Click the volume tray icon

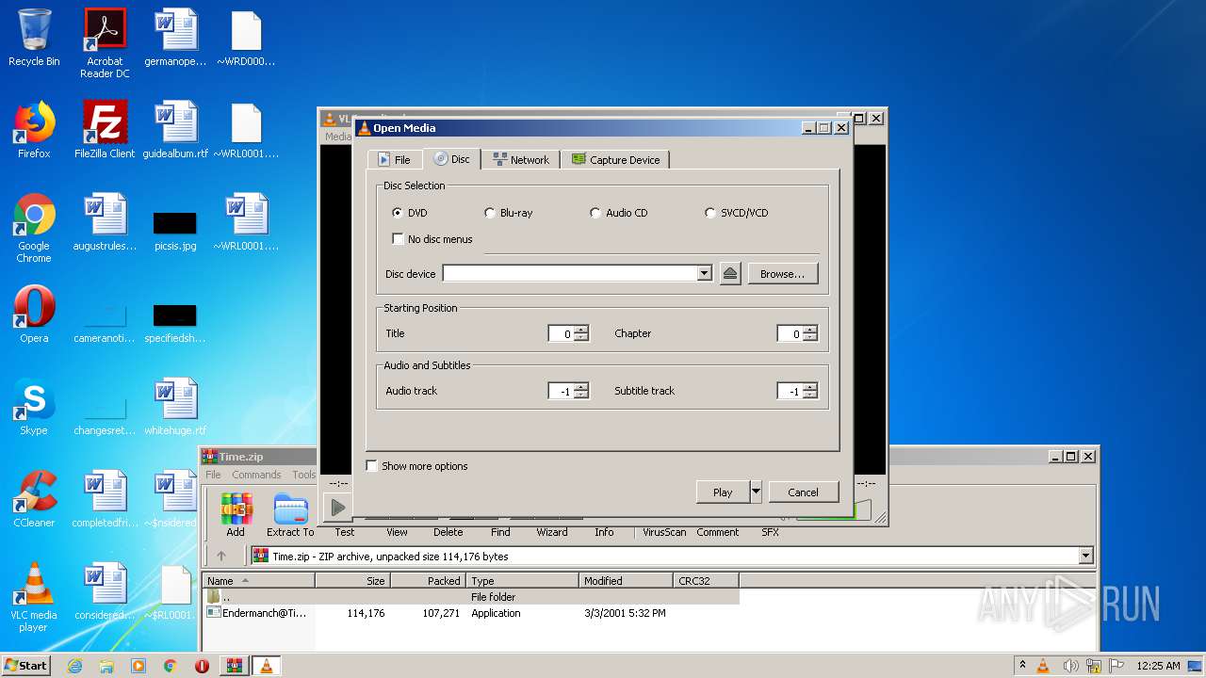(1069, 666)
